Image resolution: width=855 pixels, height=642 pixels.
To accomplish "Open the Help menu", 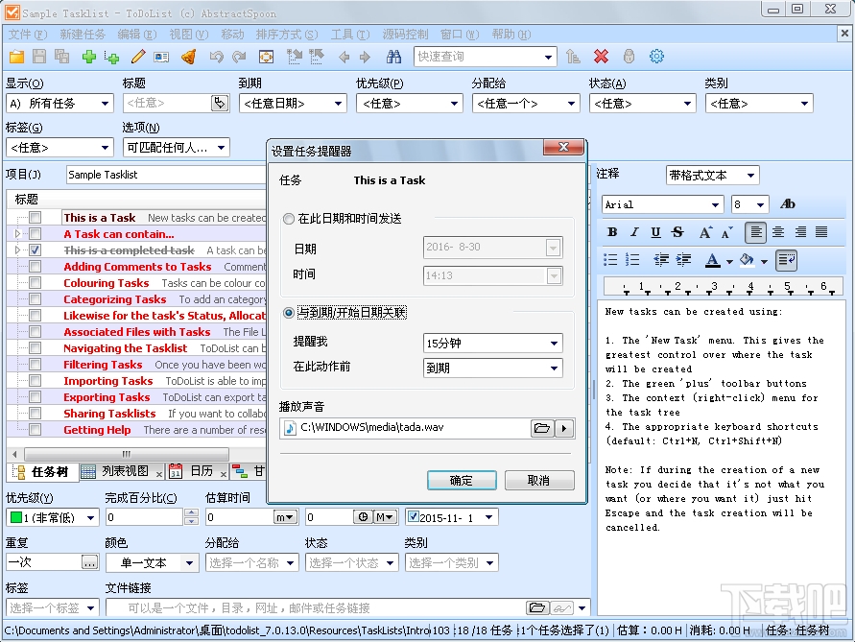I will coord(511,35).
